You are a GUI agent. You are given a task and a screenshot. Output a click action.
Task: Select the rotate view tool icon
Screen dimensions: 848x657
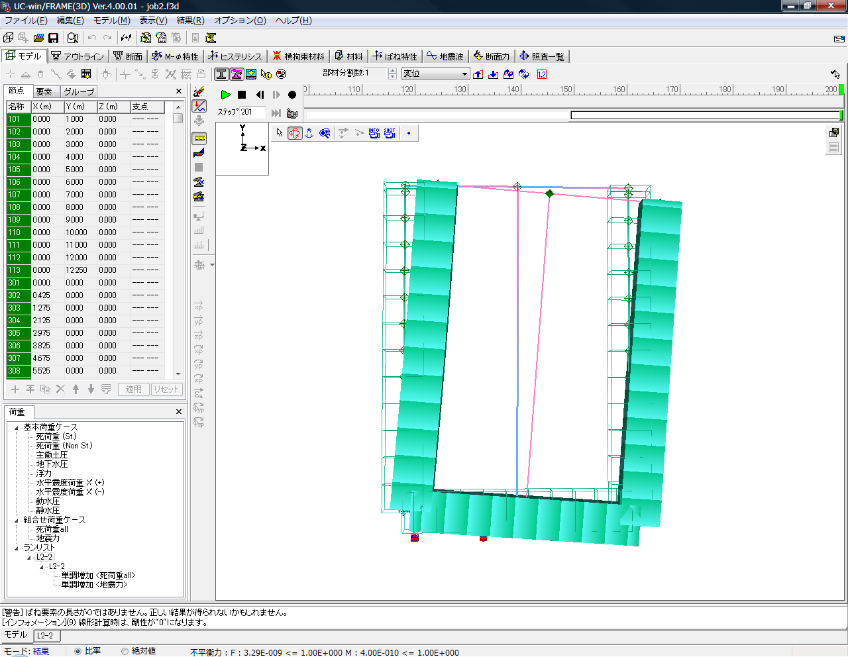click(x=295, y=133)
